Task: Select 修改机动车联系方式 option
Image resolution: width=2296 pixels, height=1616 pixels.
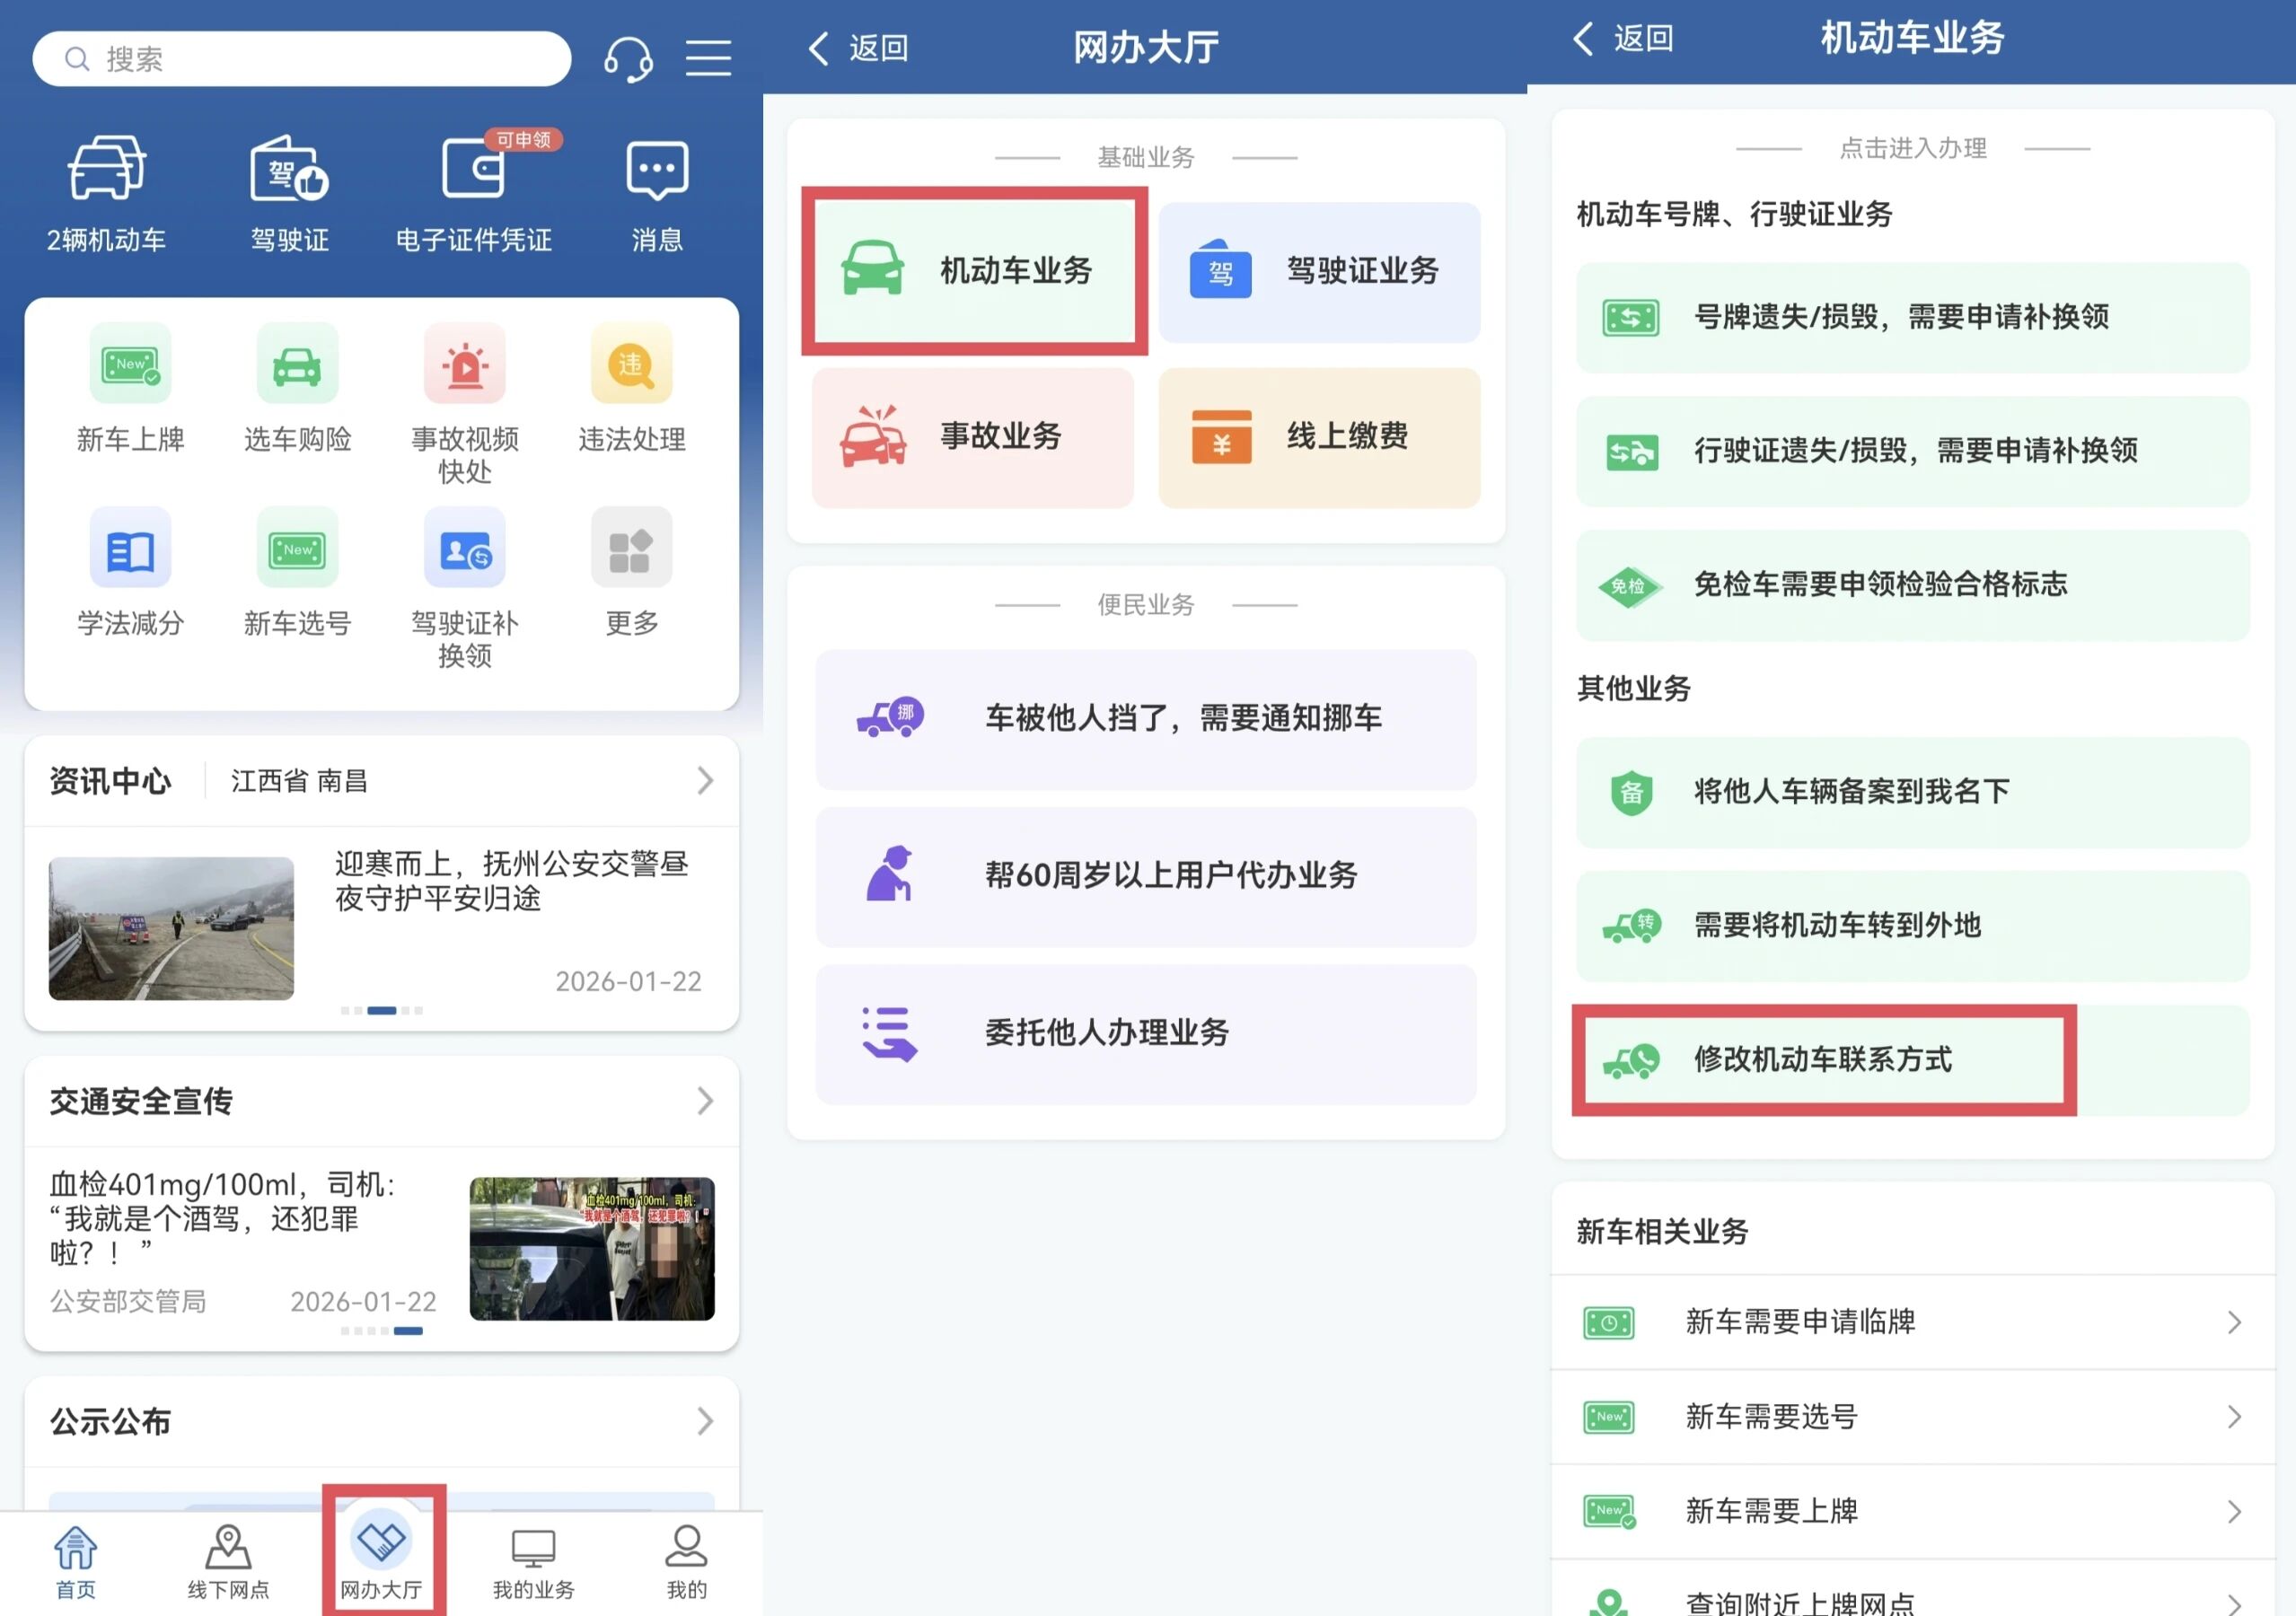Action: (x=1822, y=1059)
